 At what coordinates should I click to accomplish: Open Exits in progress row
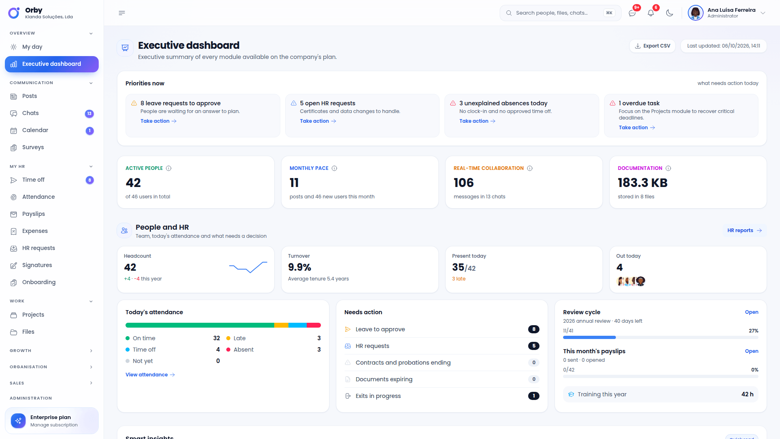[x=442, y=396]
